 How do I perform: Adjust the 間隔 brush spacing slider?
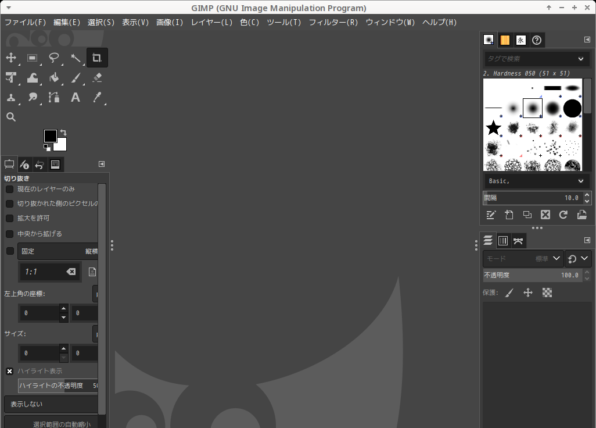coord(533,198)
